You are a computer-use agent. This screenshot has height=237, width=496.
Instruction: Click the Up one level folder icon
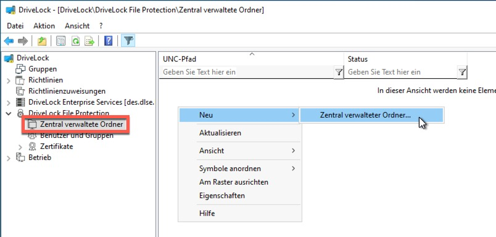[x=42, y=41]
